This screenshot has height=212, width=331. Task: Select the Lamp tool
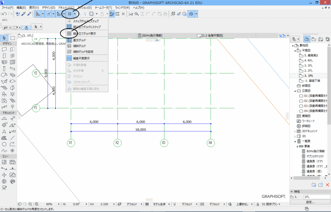coord(13,94)
